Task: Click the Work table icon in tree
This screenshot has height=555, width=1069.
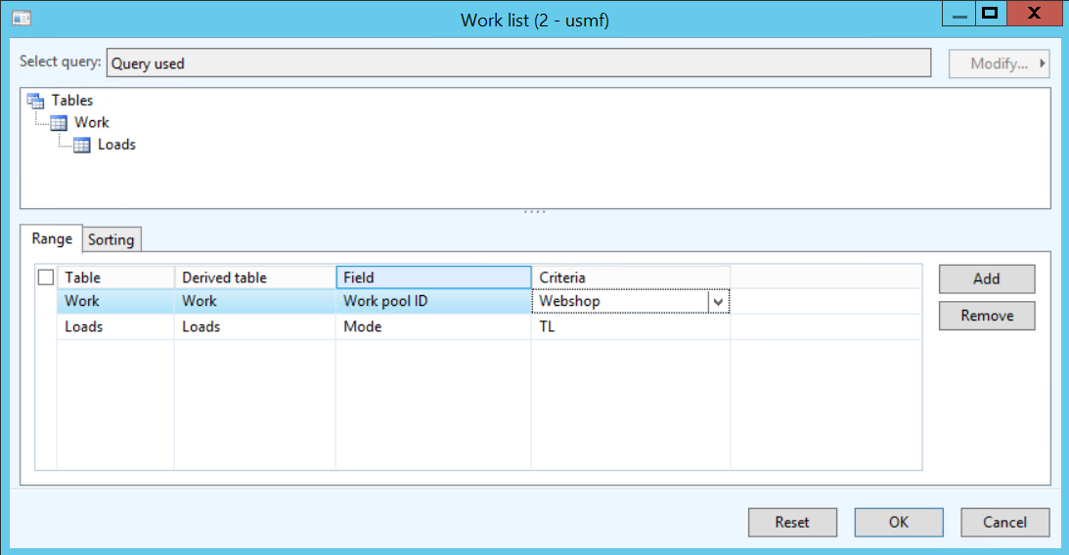Action: tap(59, 123)
